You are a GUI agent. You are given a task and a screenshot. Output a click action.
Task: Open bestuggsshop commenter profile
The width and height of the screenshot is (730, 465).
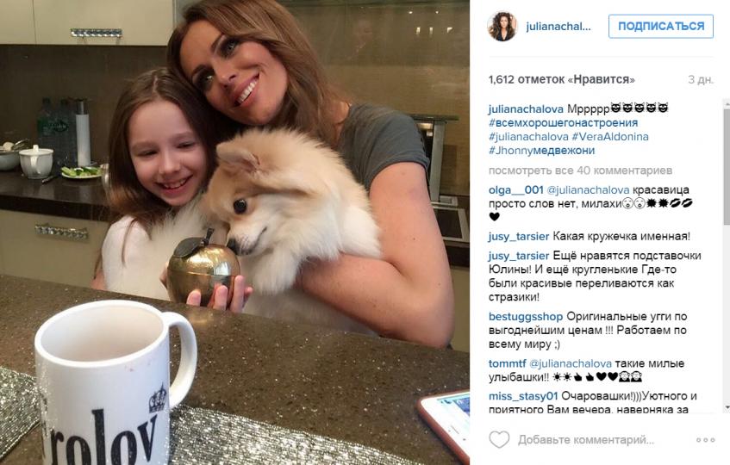click(x=526, y=317)
